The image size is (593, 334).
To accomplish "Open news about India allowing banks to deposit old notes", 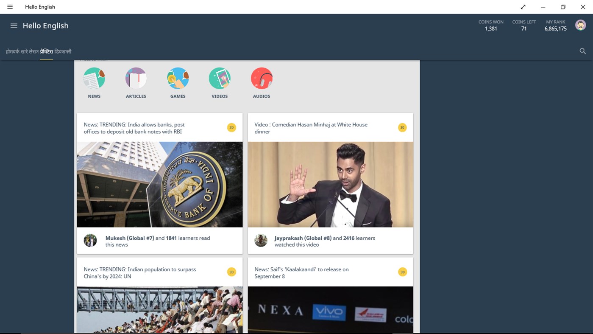I will pyautogui.click(x=134, y=128).
